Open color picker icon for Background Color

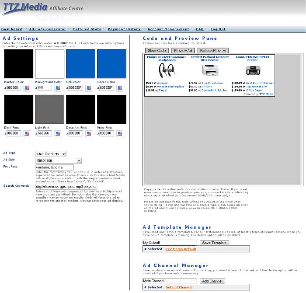click(x=58, y=88)
